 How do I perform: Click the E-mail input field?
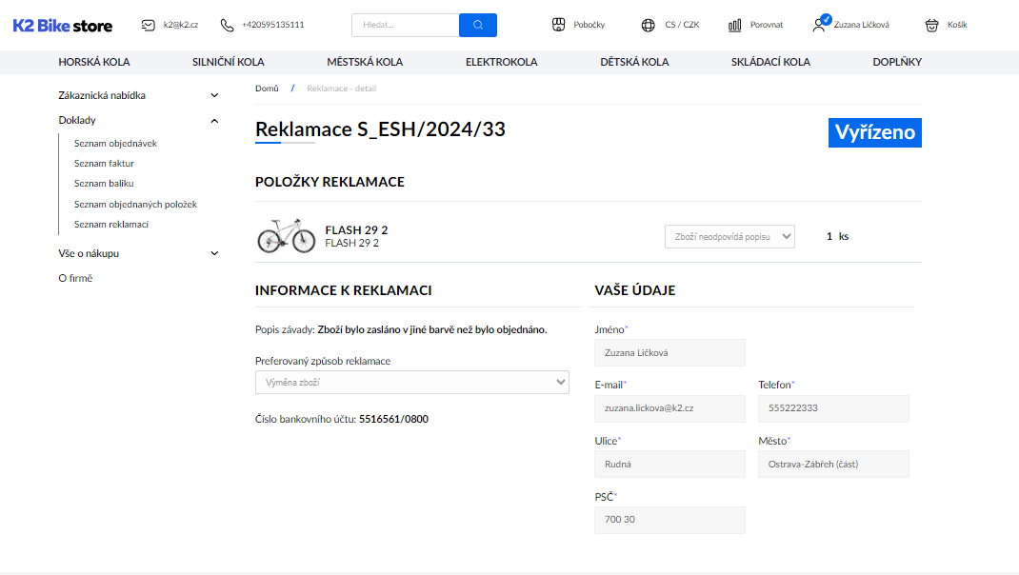[x=669, y=408]
